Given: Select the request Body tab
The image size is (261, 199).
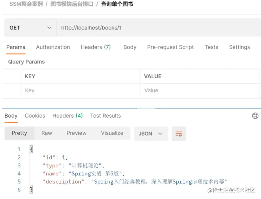Looking at the screenshot, I should point(130,47).
